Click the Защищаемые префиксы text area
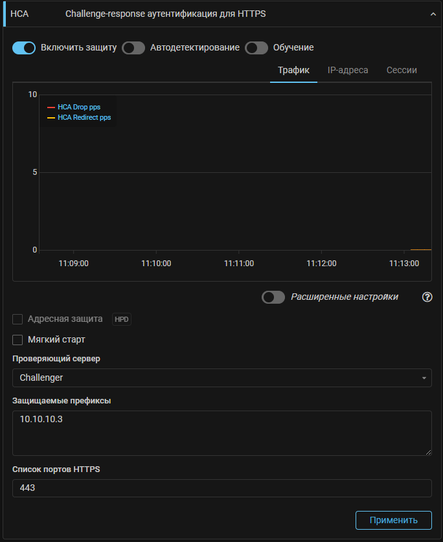This screenshot has height=542, width=443. (221, 433)
